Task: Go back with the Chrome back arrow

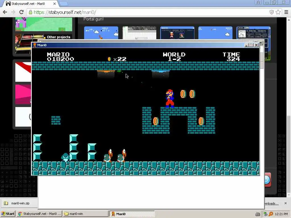Action: click(5, 12)
